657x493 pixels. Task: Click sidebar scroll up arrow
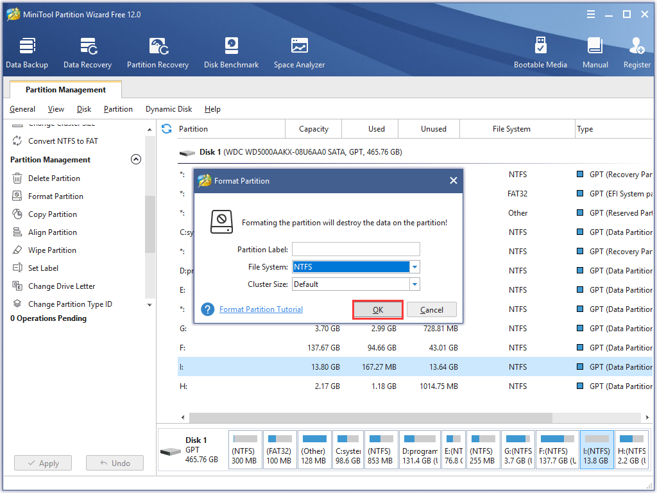(x=149, y=130)
